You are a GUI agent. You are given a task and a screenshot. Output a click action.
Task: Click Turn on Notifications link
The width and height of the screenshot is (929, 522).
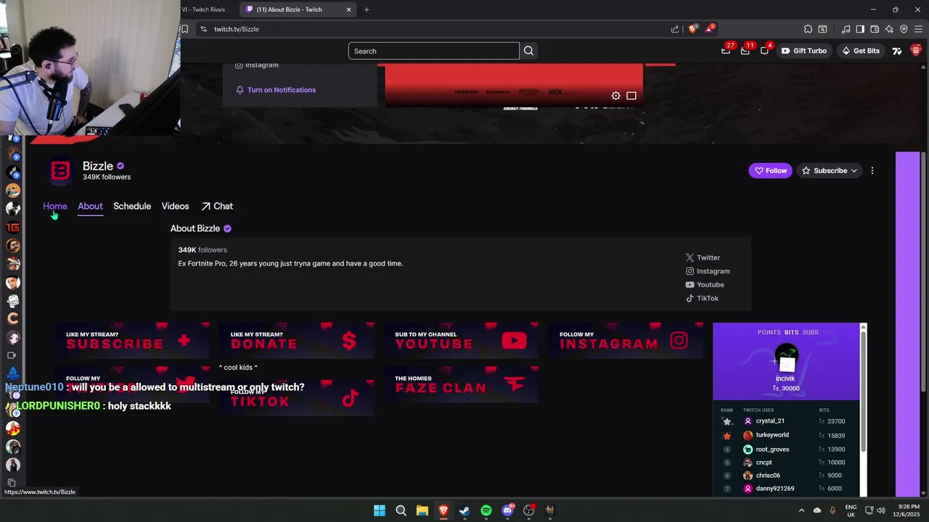(275, 90)
